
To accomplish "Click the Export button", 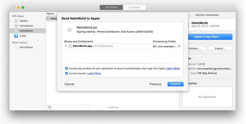I will click(220, 48).
